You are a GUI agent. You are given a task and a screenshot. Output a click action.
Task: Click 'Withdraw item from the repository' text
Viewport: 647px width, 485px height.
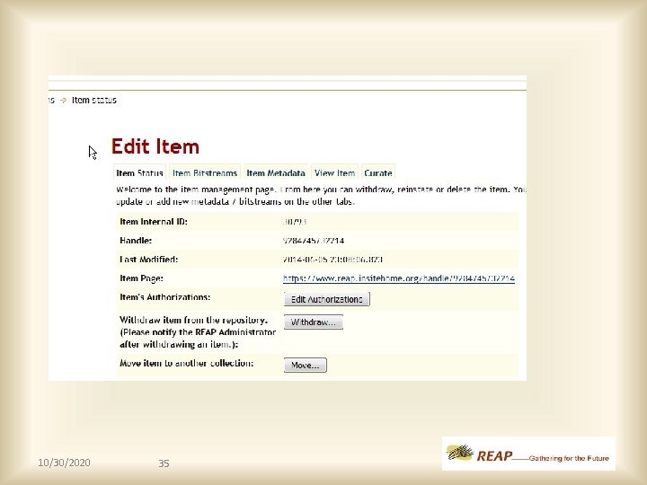pos(193,320)
